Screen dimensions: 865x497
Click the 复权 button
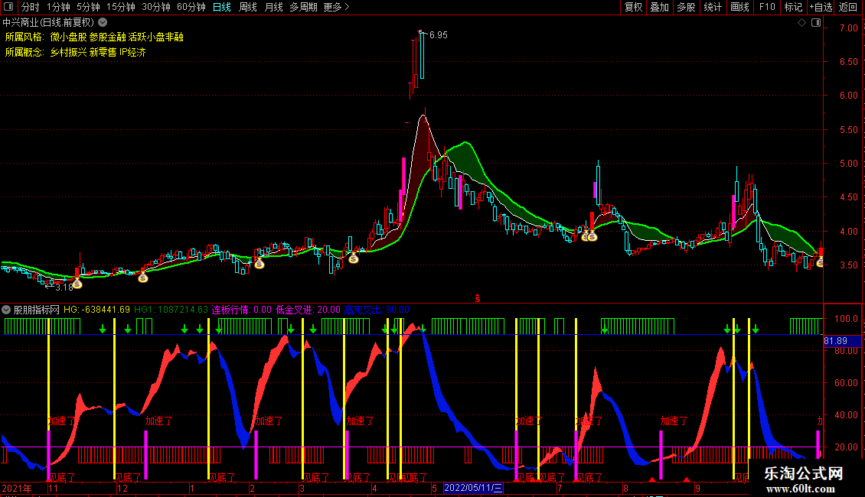[x=633, y=7]
